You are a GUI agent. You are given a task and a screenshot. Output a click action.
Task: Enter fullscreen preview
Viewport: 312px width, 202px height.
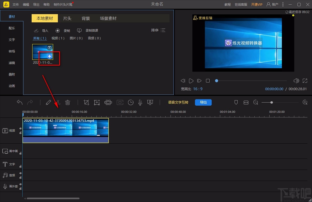[x=305, y=81]
